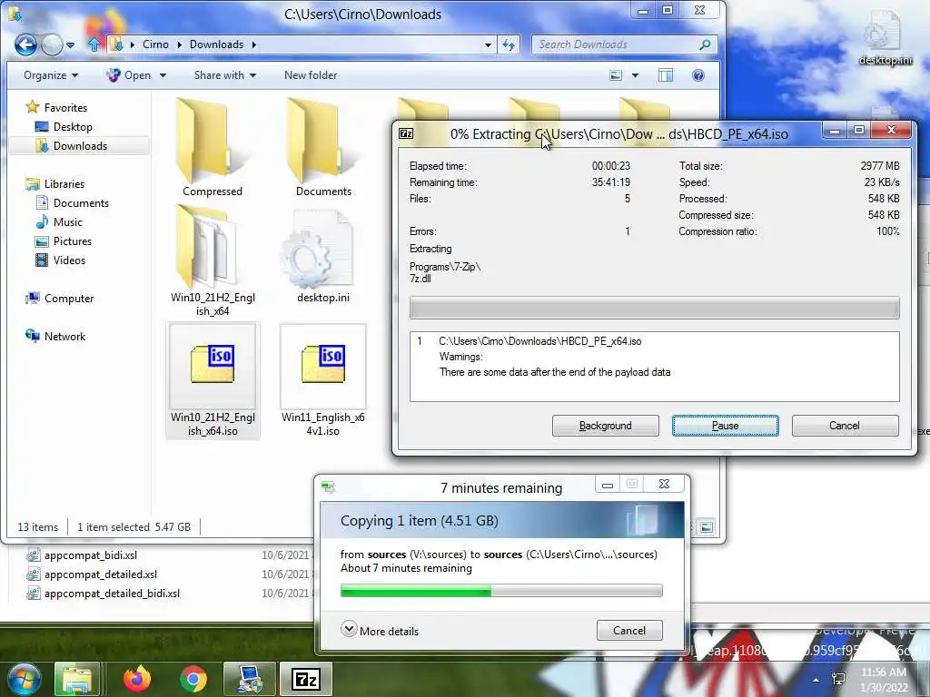Click the Back navigation arrow in Explorer
This screenshot has height=697, width=930.
coord(25,44)
